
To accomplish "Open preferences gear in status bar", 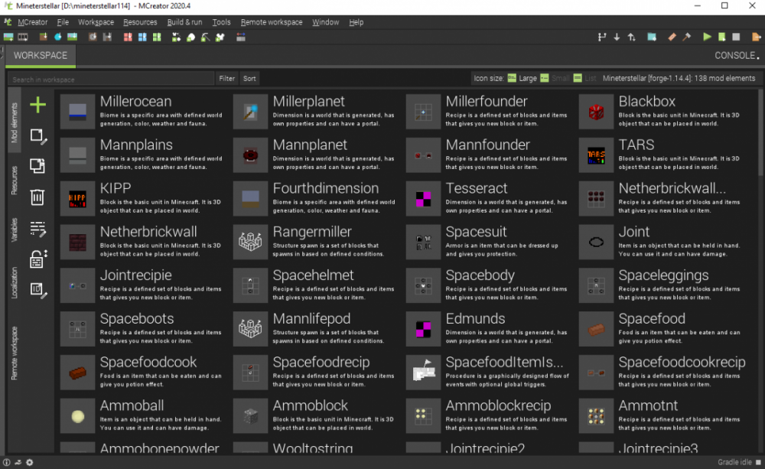I will pyautogui.click(x=30, y=462).
